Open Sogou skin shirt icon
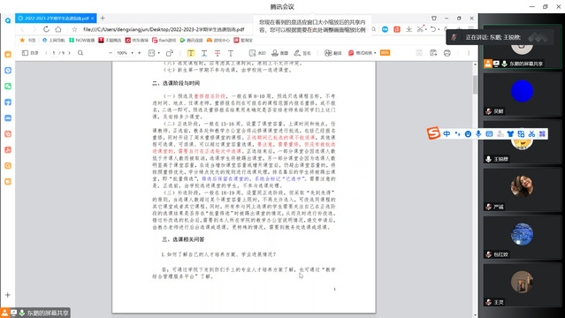Image resolution: width=565 pixels, height=318 pixels. click(510, 134)
